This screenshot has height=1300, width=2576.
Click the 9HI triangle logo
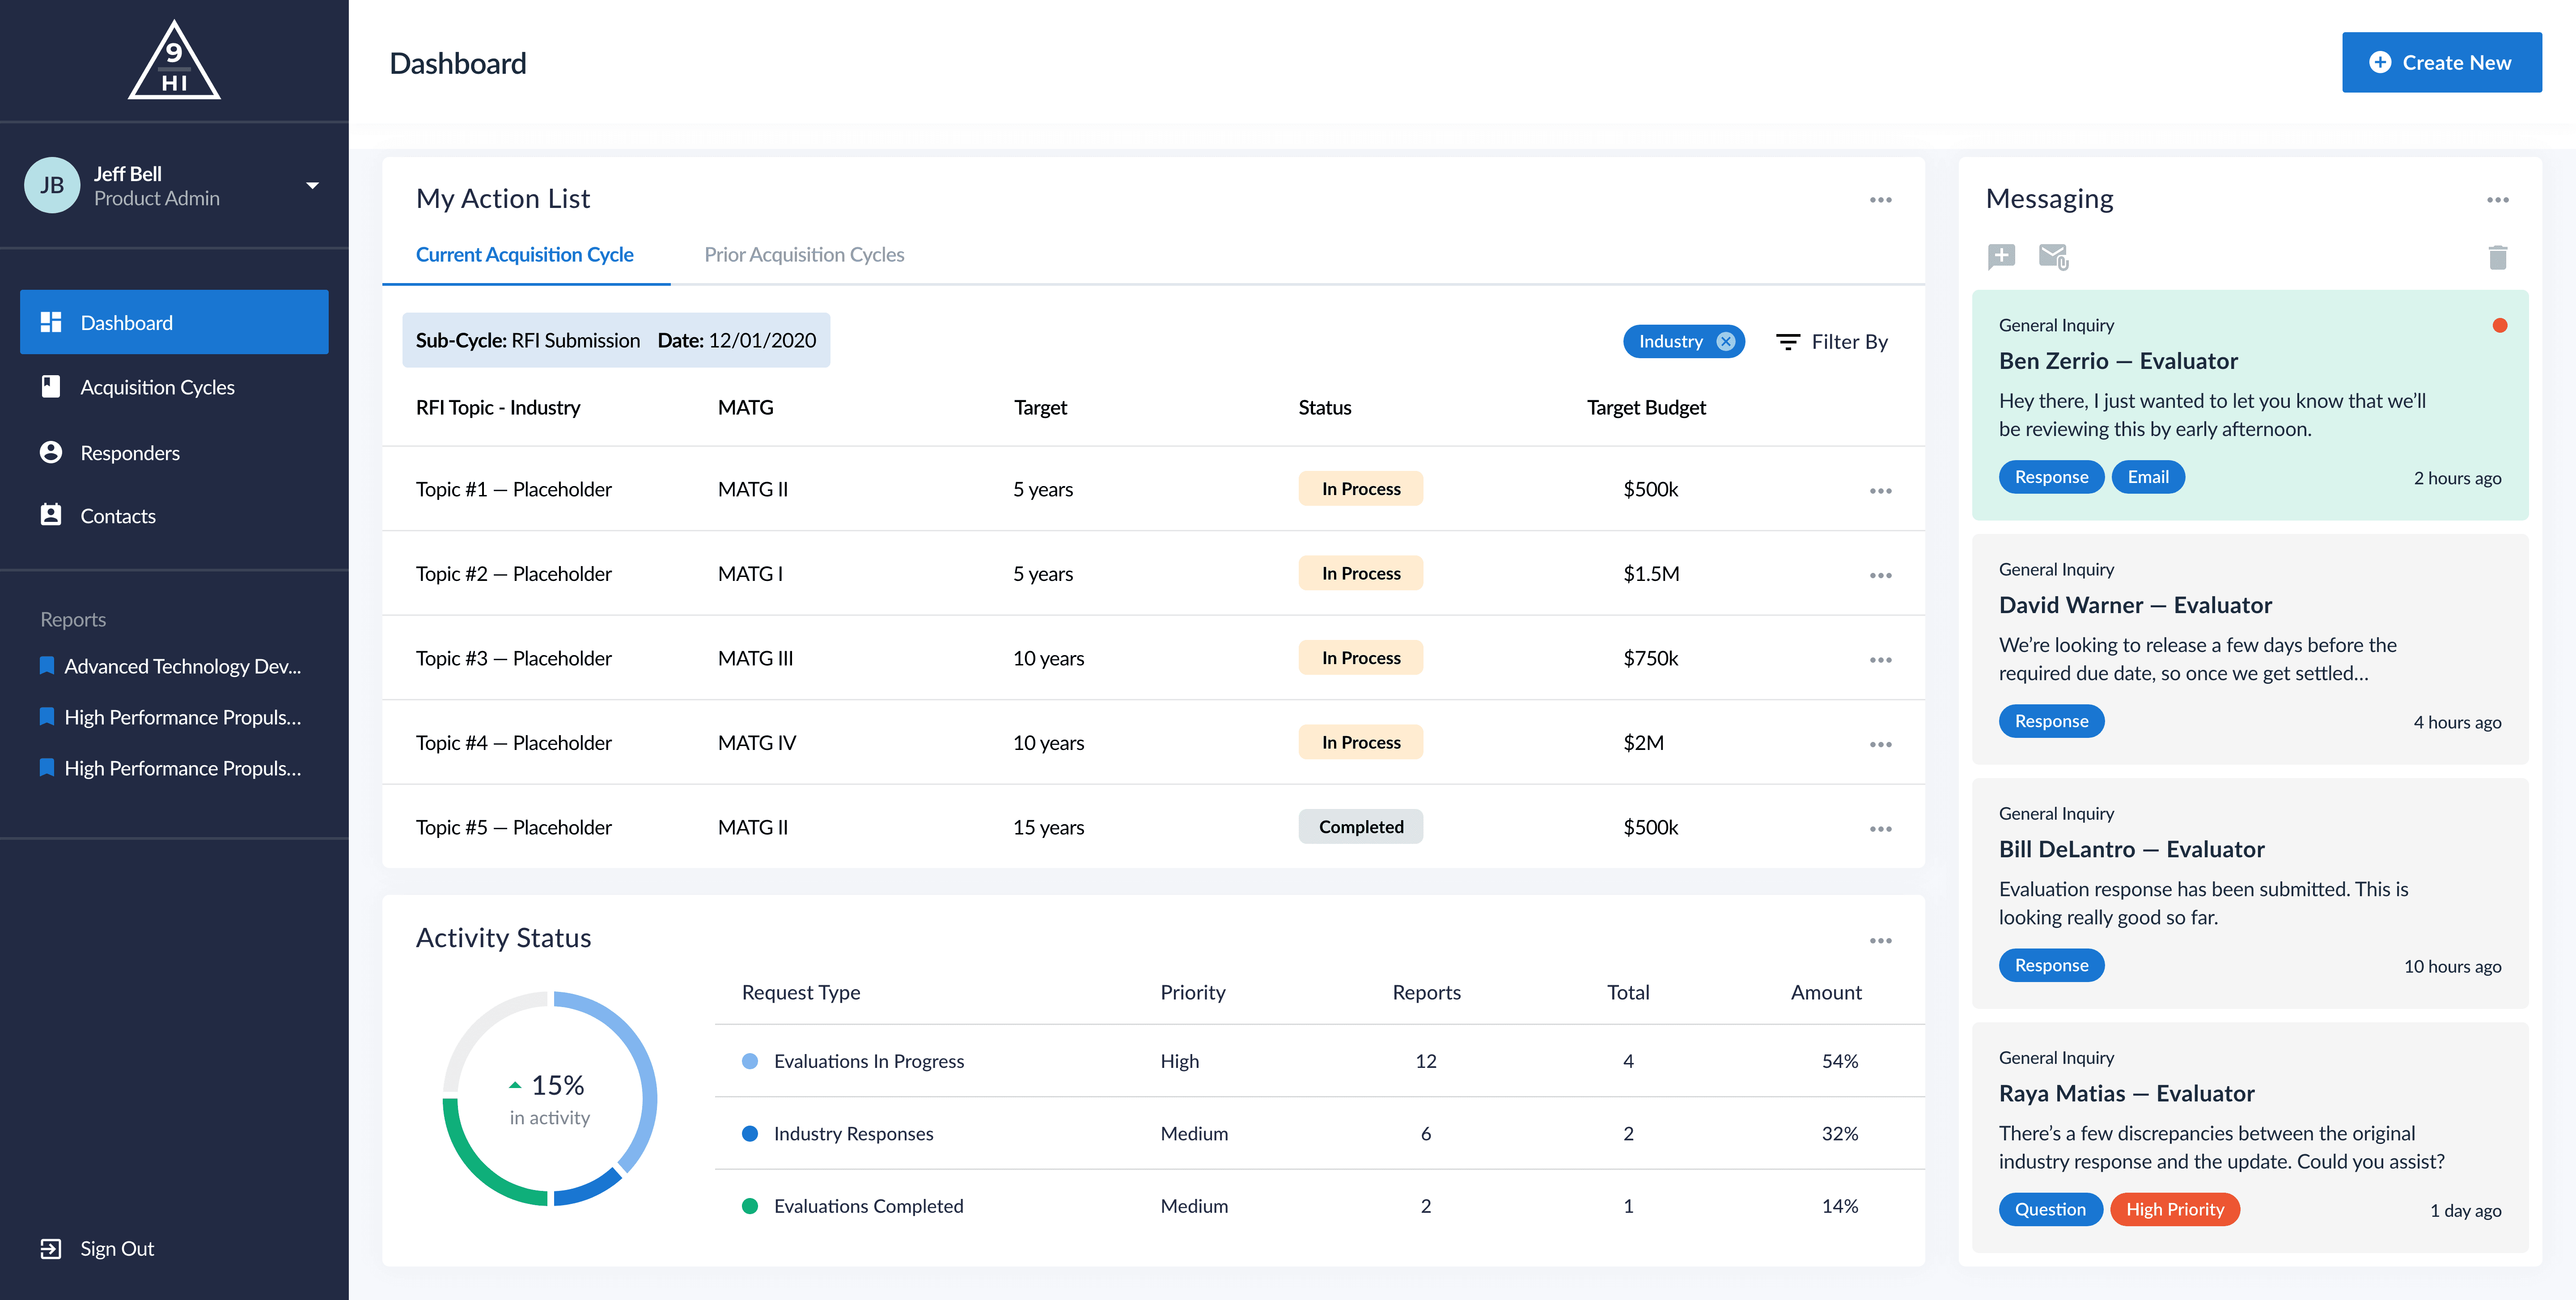click(174, 62)
